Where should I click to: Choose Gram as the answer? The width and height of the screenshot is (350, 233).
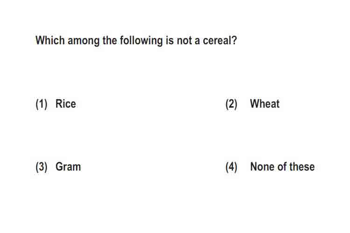[68, 167]
